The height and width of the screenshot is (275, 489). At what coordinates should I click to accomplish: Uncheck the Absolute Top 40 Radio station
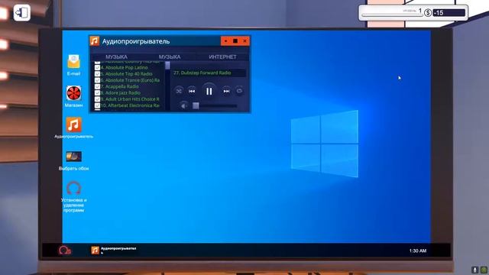pos(97,74)
